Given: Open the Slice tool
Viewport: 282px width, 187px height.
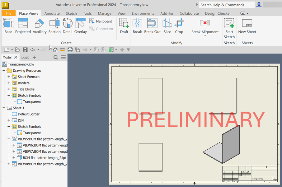Looking at the screenshot, I should point(167,26).
